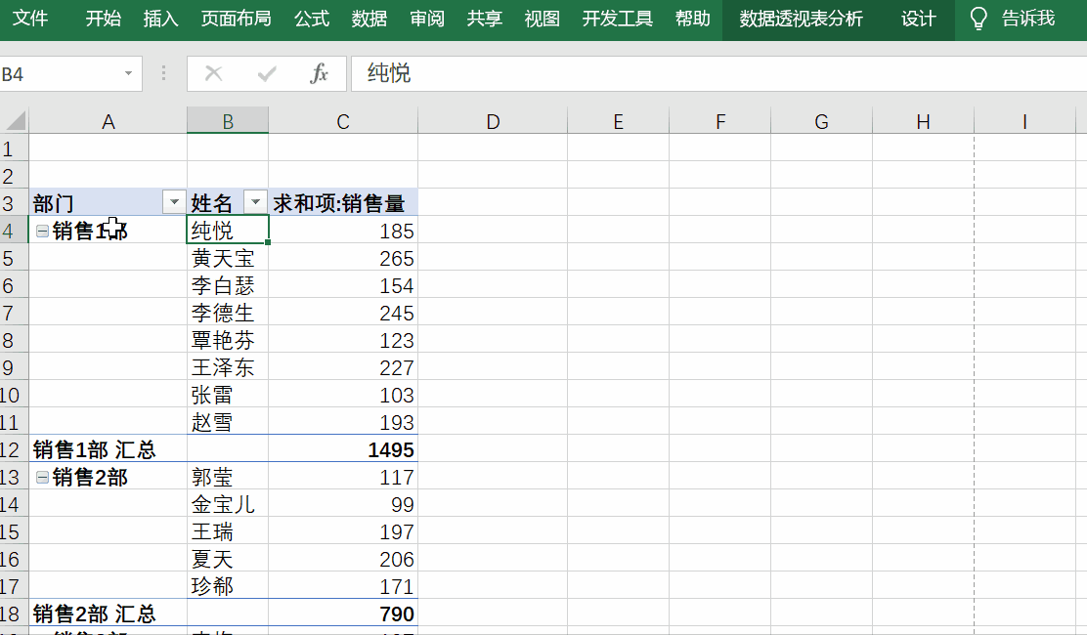Image resolution: width=1087 pixels, height=635 pixels.
Task: Select column C header
Action: [342, 121]
